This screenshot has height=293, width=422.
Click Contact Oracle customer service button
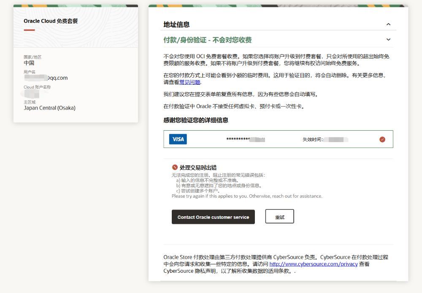213,217
